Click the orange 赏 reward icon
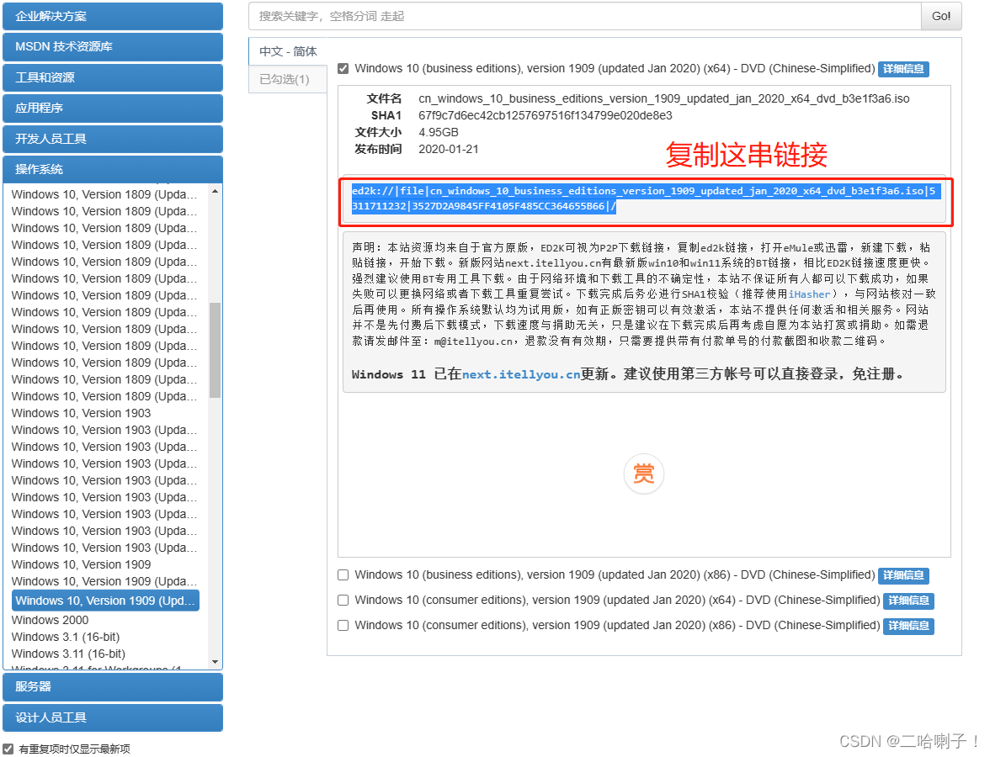 [x=643, y=473]
